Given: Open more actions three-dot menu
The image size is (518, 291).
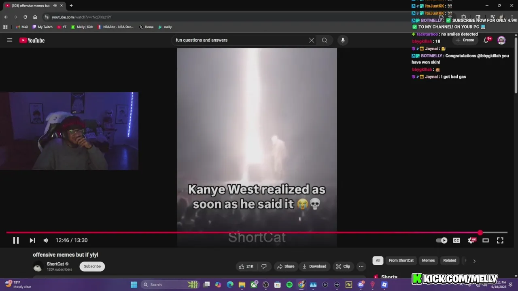Looking at the screenshot, I should click(361, 266).
